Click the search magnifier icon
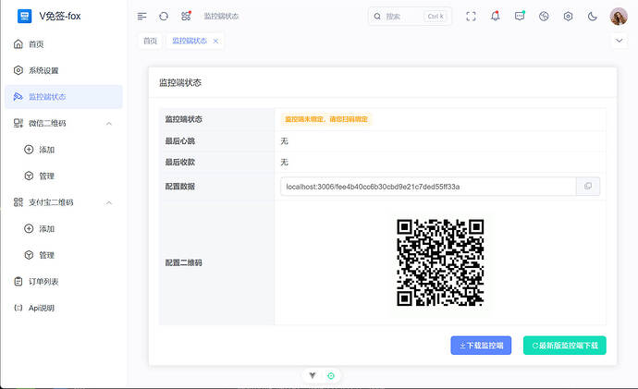Image resolution: width=638 pixels, height=389 pixels. pyautogui.click(x=377, y=17)
